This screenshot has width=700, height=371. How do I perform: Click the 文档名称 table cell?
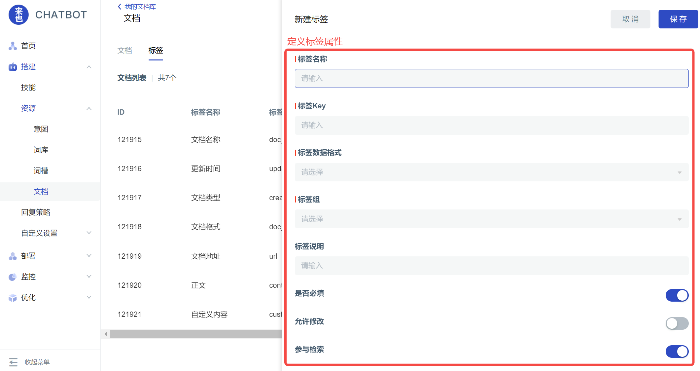tap(206, 140)
